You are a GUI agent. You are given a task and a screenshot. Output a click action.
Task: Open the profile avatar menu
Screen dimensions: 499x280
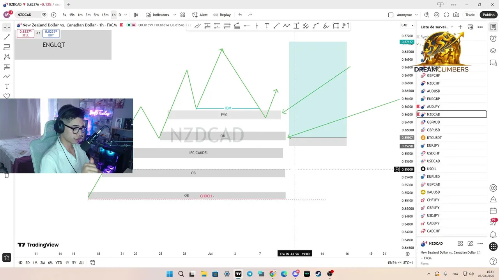pos(7,15)
